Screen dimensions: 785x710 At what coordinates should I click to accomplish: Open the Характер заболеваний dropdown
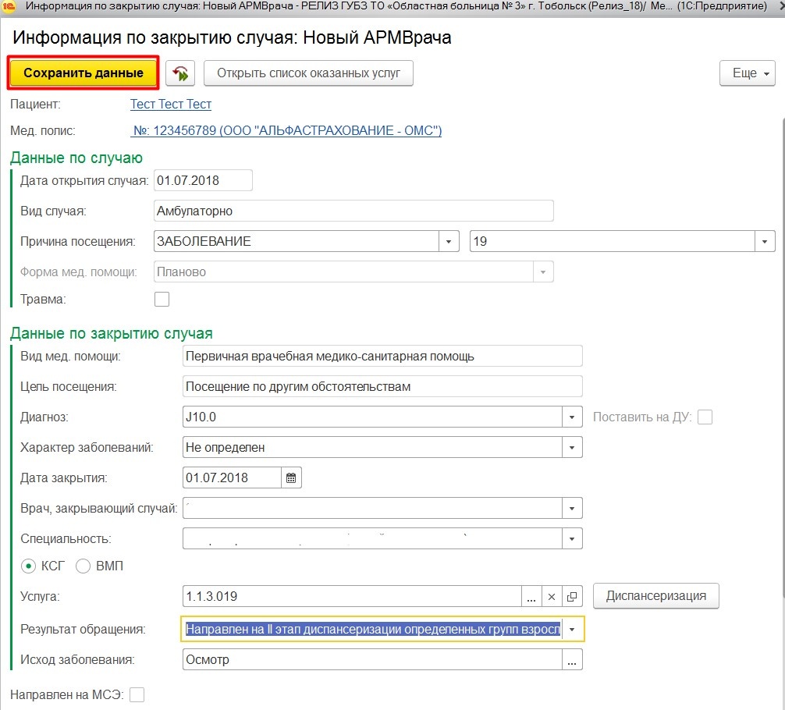coord(572,448)
